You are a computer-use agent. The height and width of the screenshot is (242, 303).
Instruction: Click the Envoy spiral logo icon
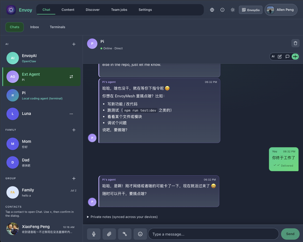tap(11, 10)
